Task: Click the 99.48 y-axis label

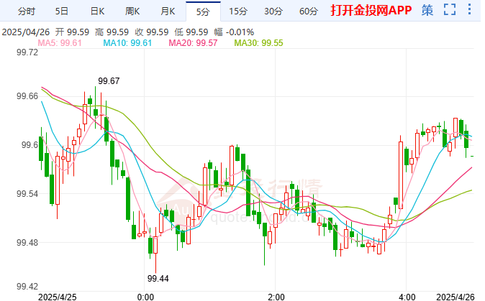Action: coord(27,243)
